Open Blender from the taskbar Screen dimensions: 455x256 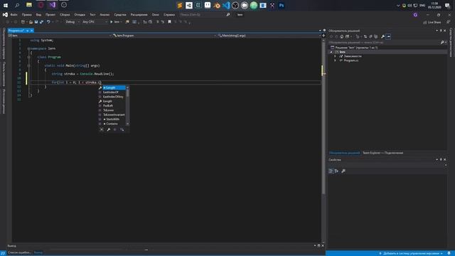pyautogui.click(x=216, y=5)
